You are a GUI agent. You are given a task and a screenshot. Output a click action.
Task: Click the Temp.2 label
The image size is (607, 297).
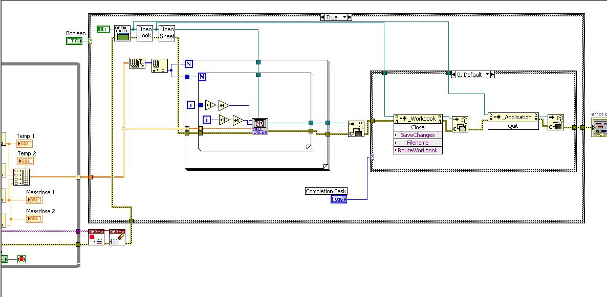coord(27,153)
